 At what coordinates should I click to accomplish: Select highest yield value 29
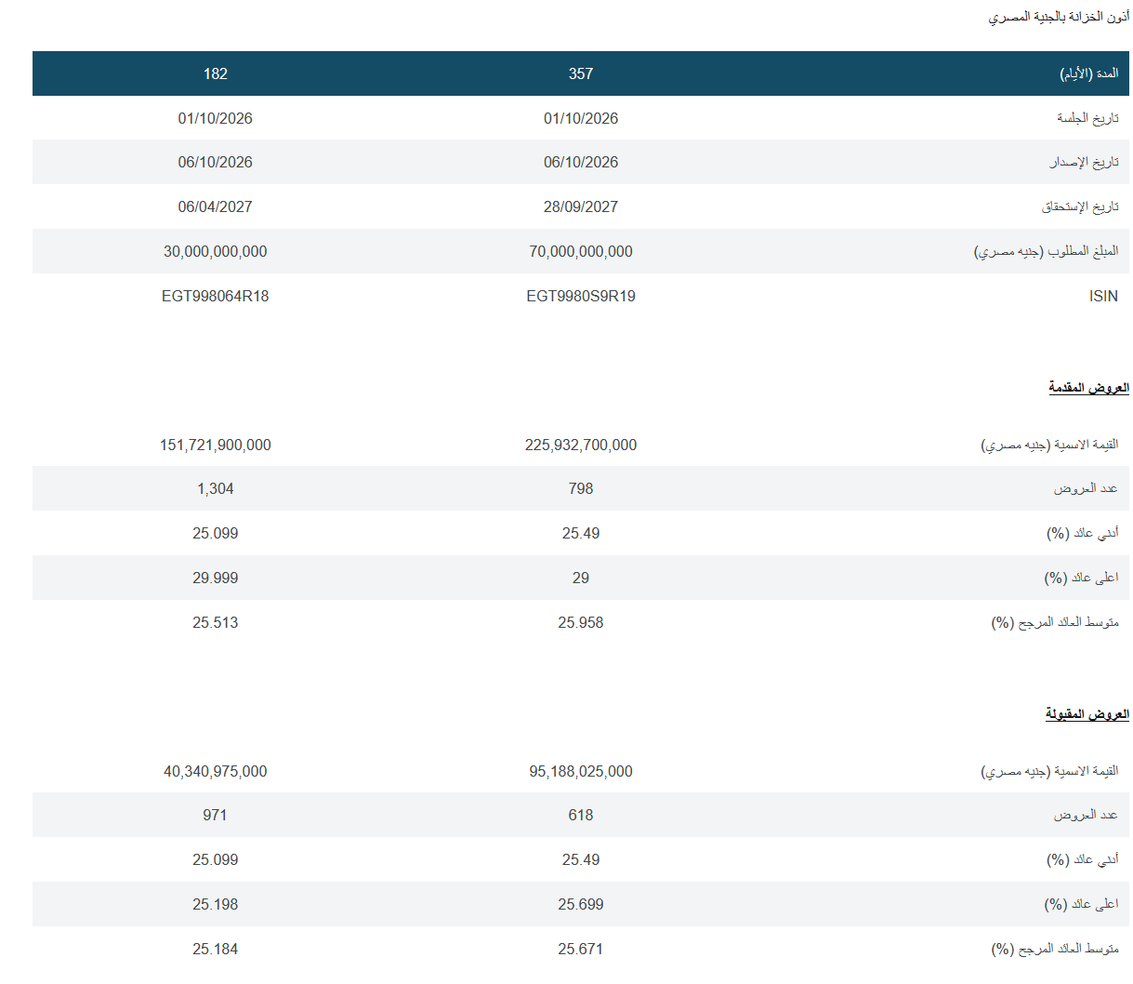pos(581,578)
